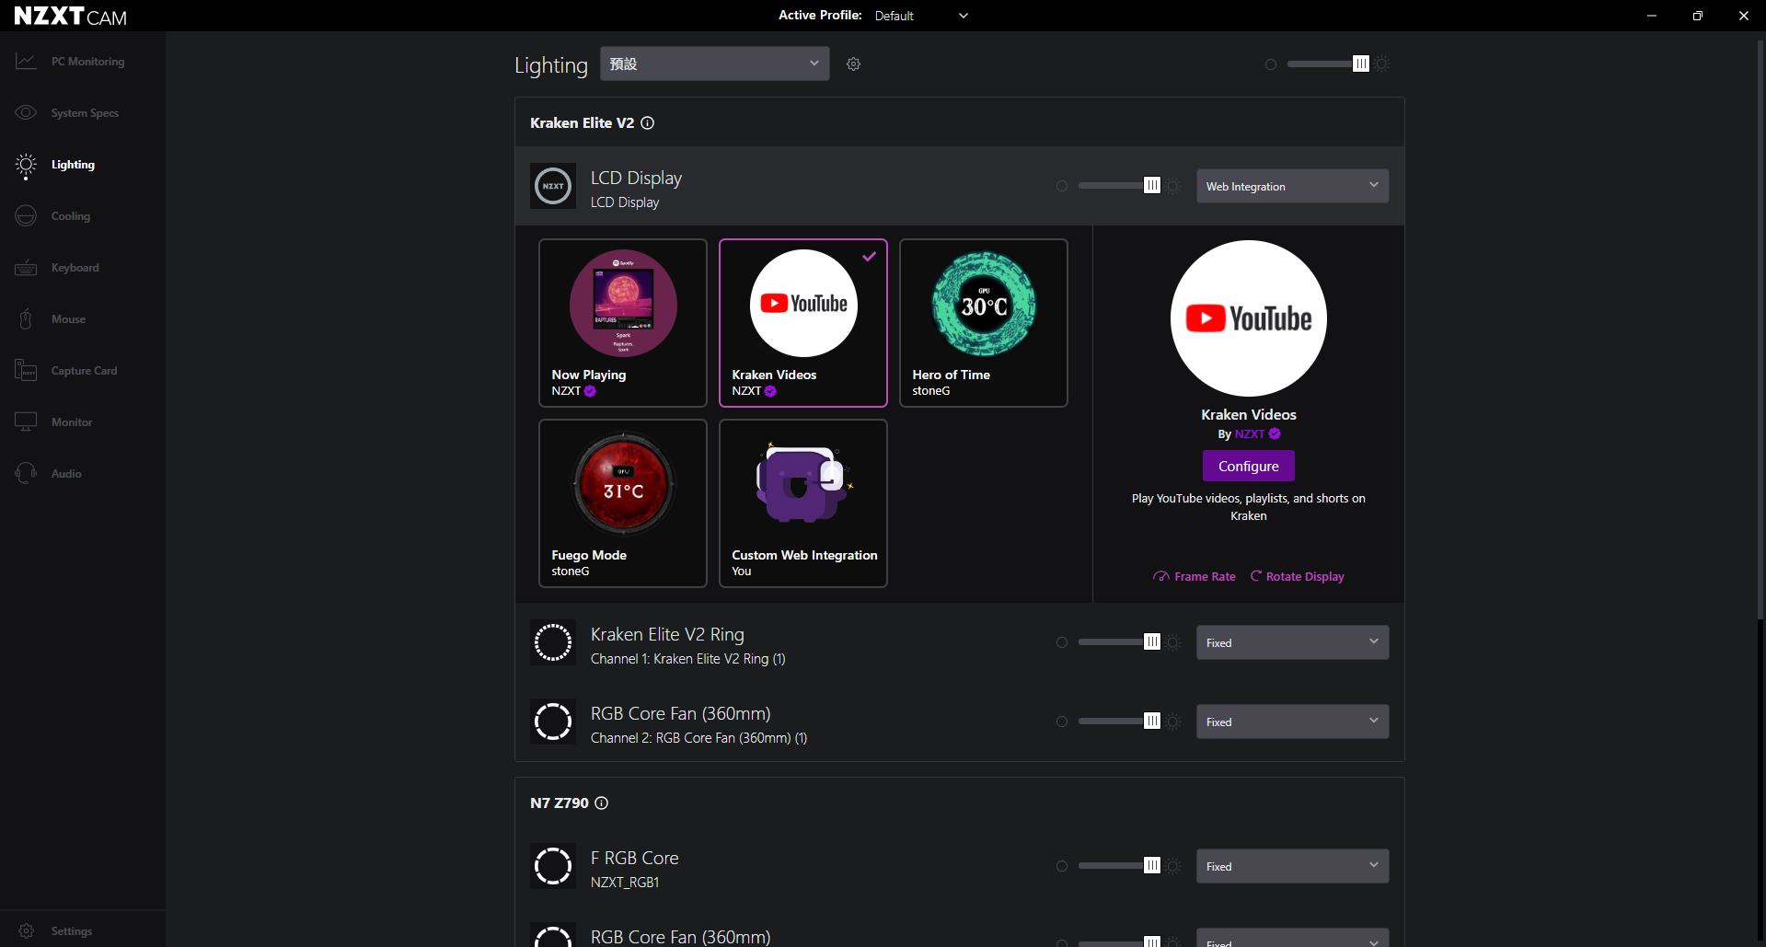Click Kraken Elite V2 info icon
Screen dimensions: 1766x947
click(648, 123)
